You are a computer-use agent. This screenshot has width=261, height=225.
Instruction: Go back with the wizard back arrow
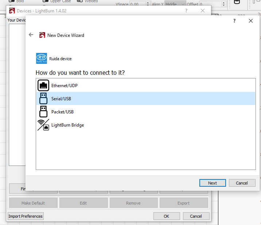coord(31,35)
